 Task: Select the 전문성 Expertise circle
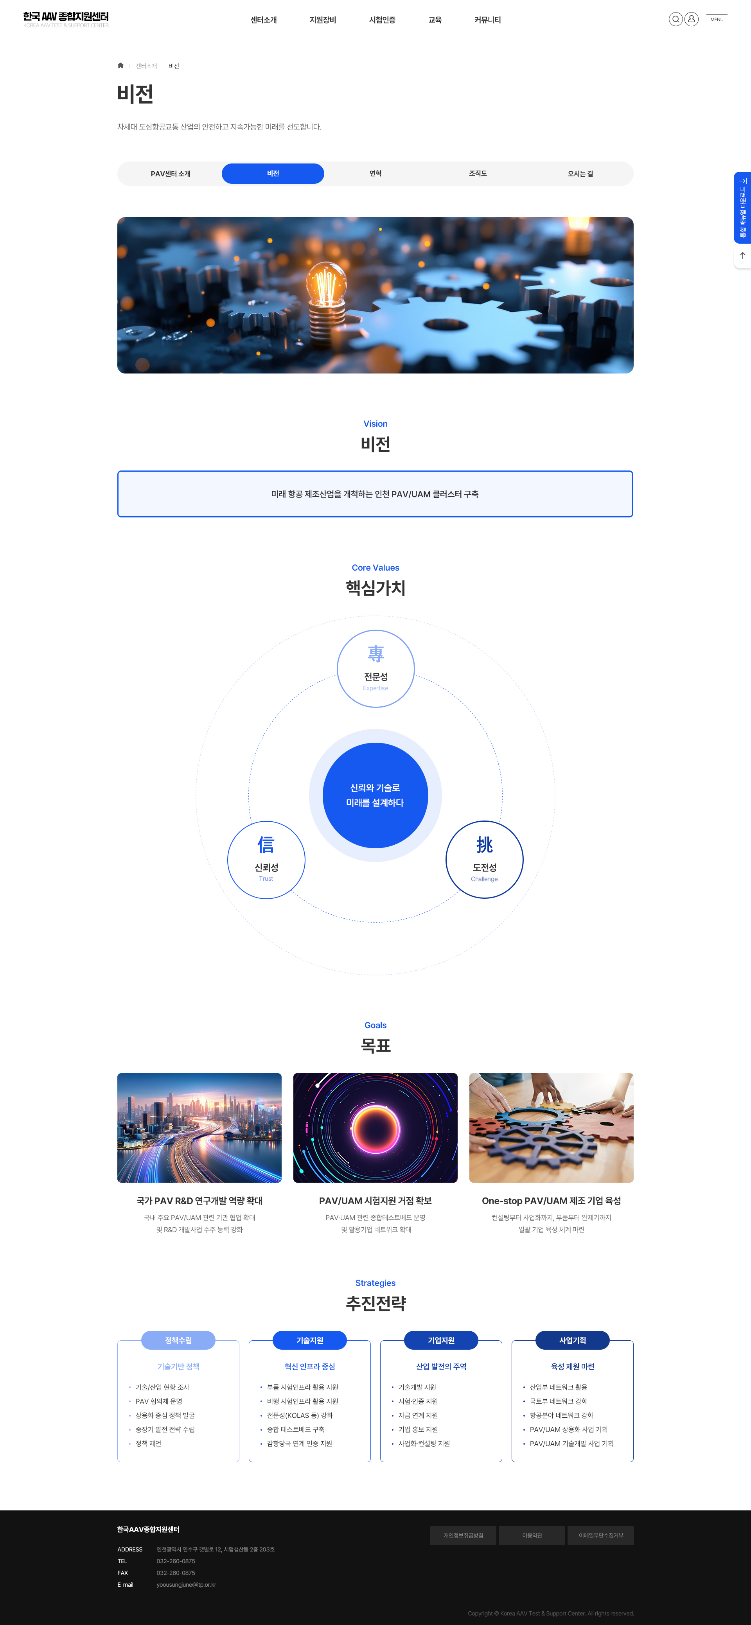tap(375, 669)
